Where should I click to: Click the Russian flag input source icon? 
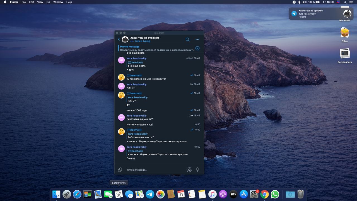(x=338, y=2)
